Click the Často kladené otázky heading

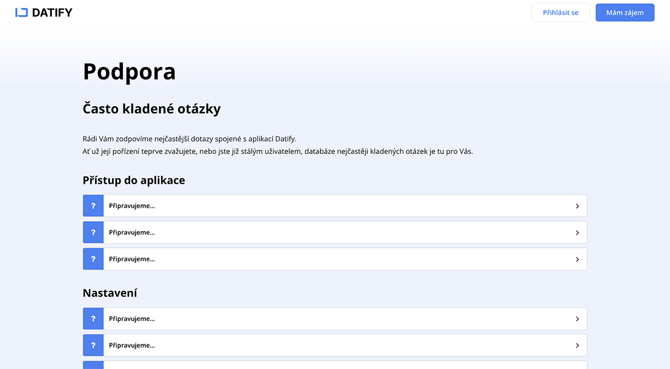tap(151, 108)
